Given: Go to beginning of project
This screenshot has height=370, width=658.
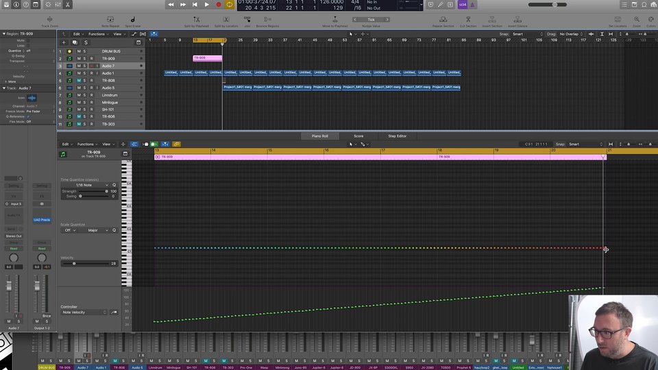Looking at the screenshot, I should point(195,5).
